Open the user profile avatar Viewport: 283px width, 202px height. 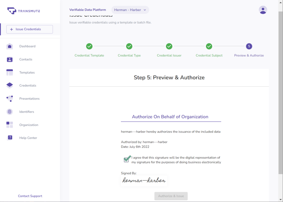point(263,10)
